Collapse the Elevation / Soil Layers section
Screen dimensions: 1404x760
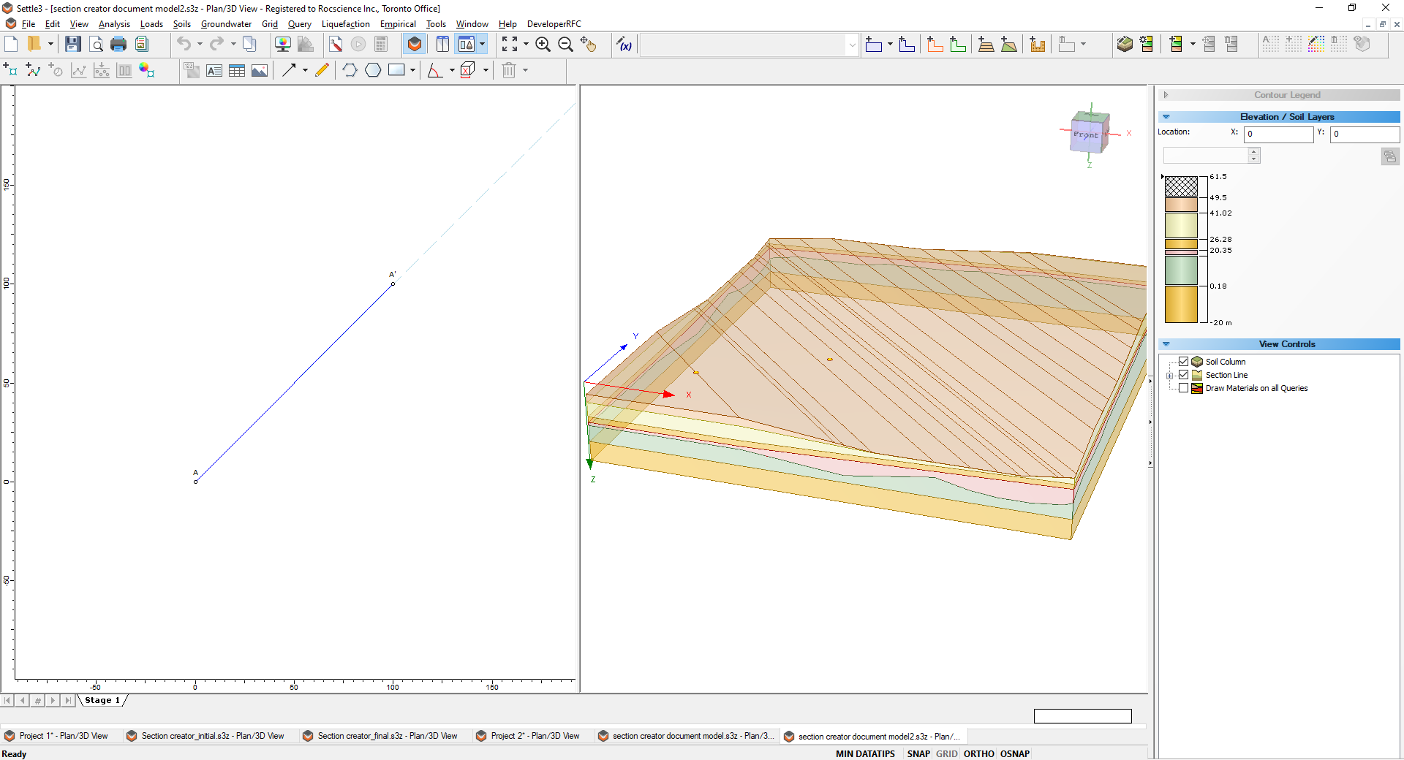[x=1166, y=117]
